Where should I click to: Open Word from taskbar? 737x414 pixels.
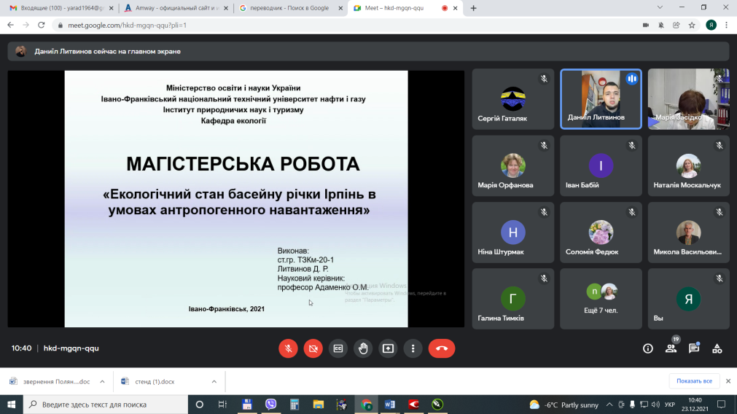(390, 404)
